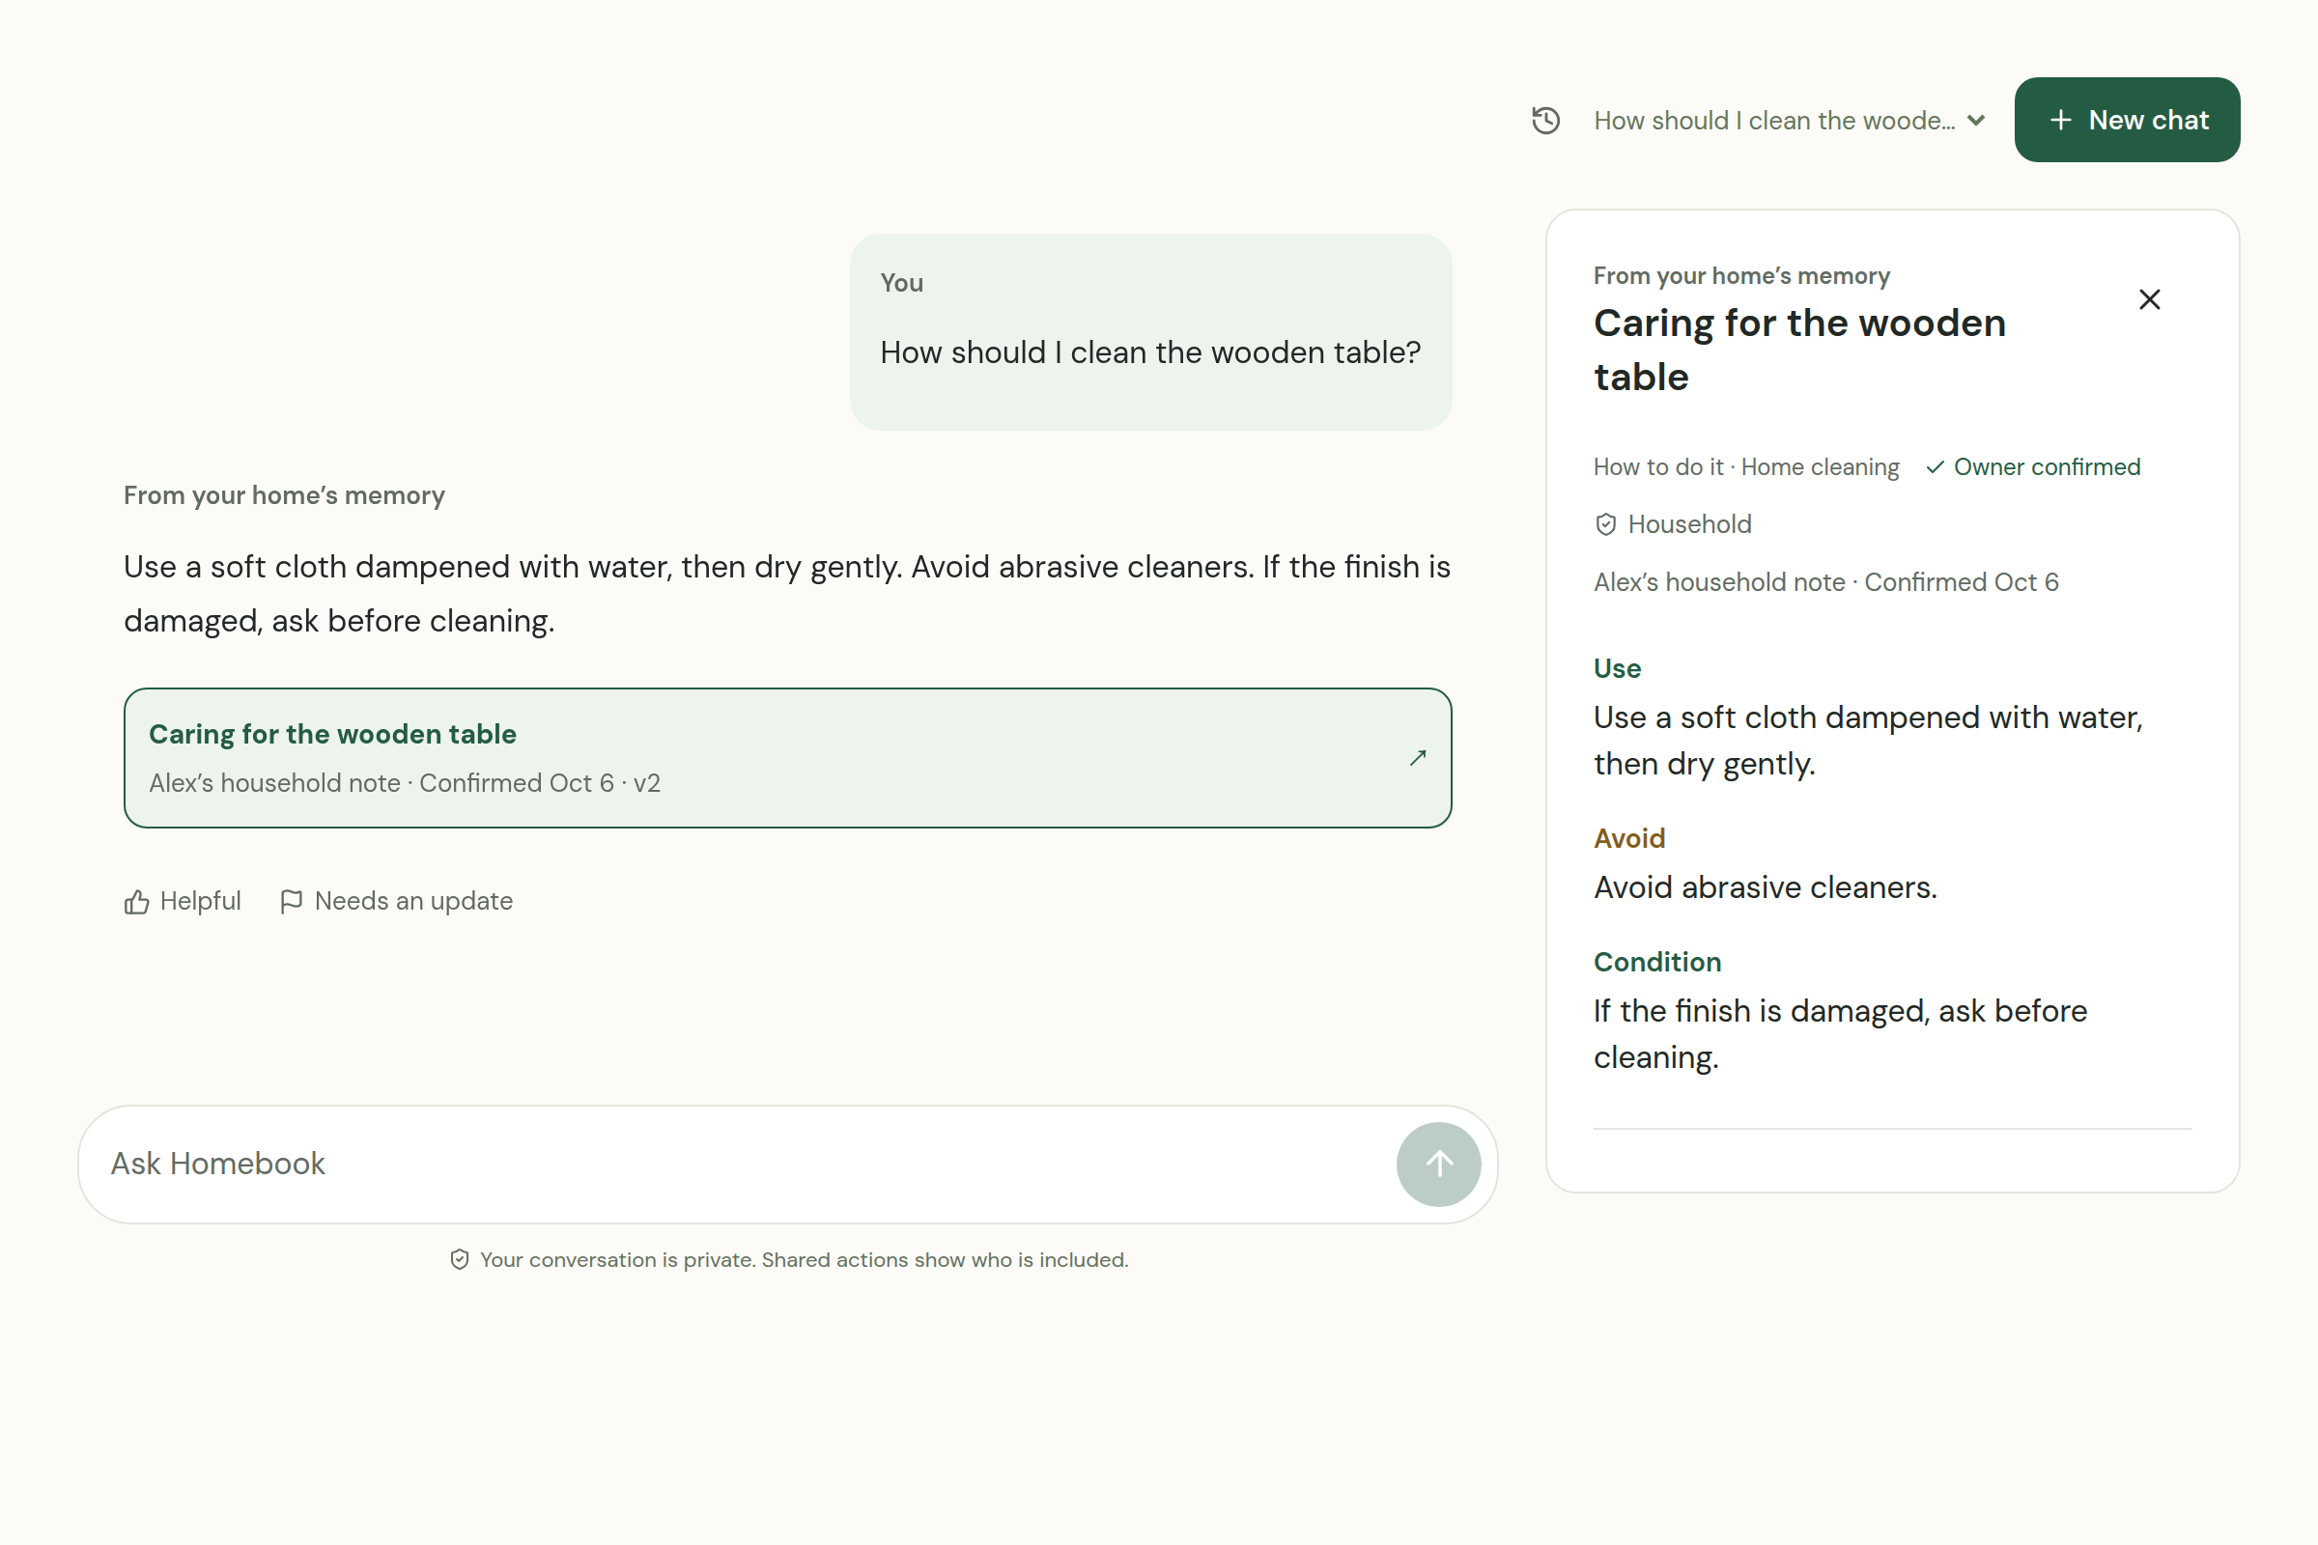Screen dimensions: 2318x1545
Task: Open chat history clock icon
Action: click(x=1545, y=120)
